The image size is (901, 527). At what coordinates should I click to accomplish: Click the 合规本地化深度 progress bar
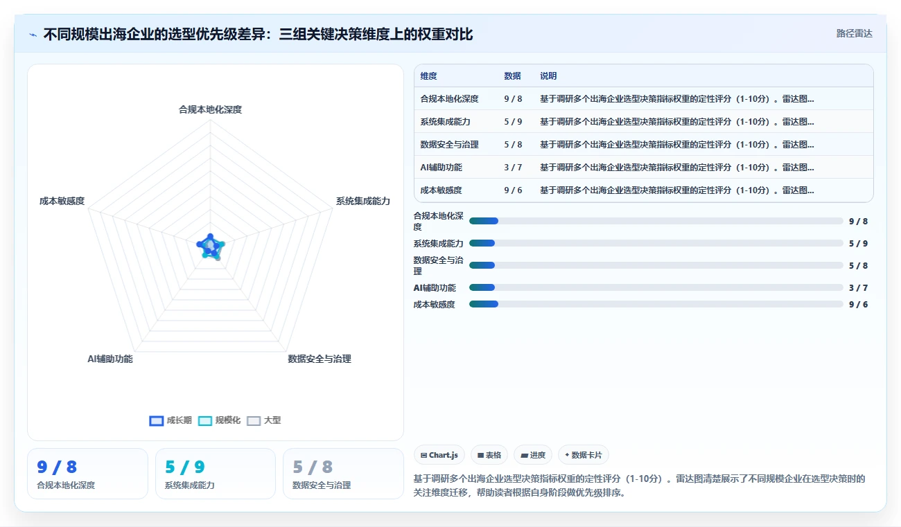tap(656, 221)
